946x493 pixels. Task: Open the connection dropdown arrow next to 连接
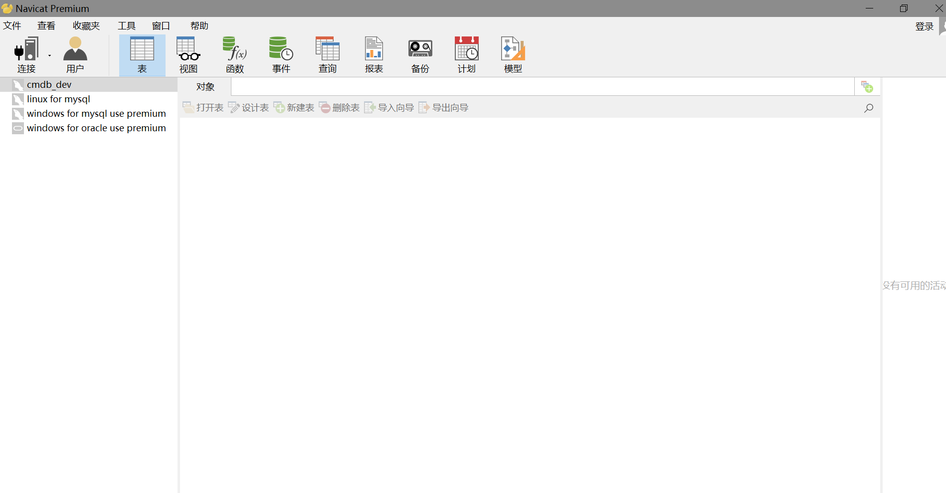[x=49, y=55]
